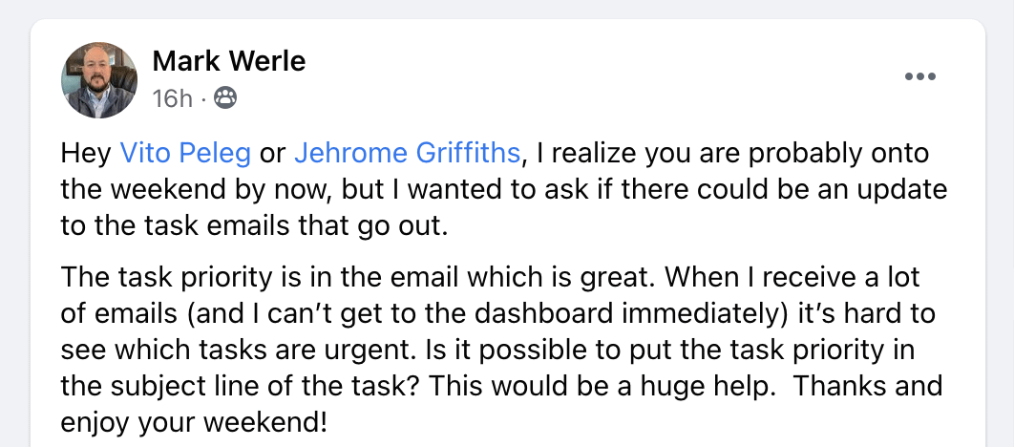Open the three-dot post options menu
This screenshot has height=447, width=1014.
pyautogui.click(x=919, y=77)
